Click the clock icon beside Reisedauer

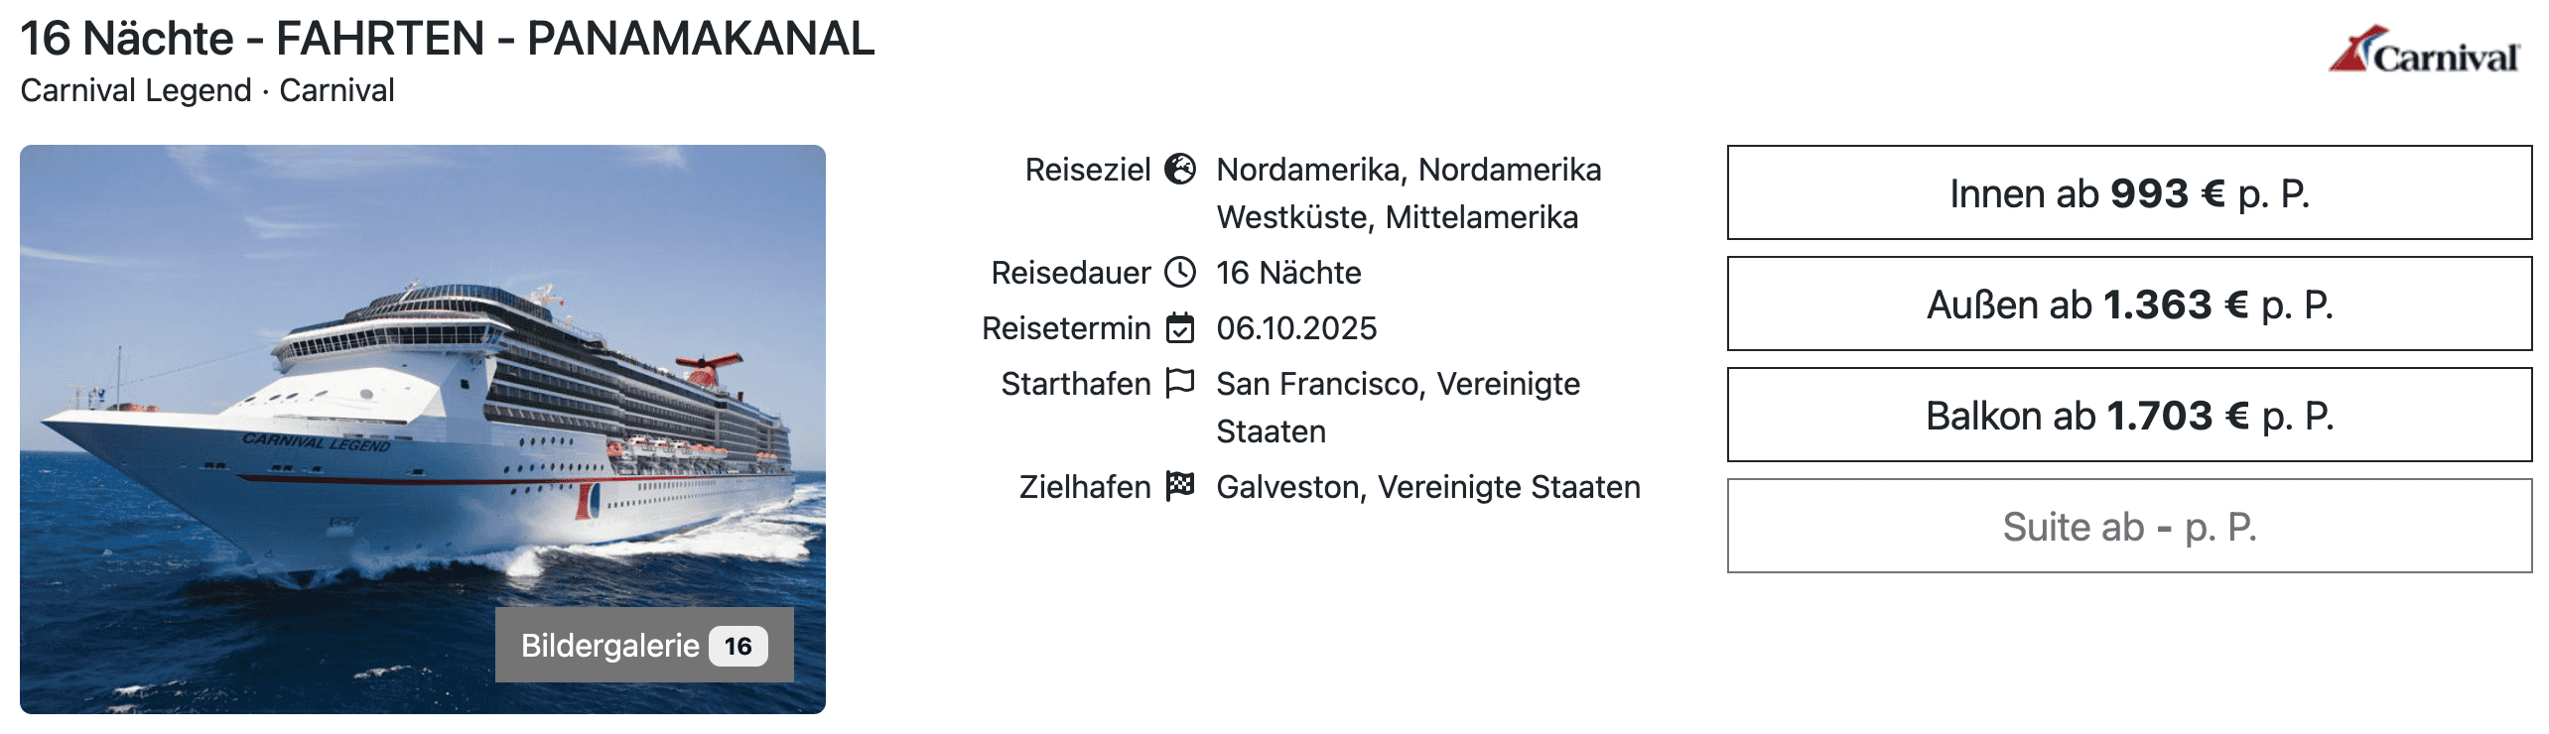click(x=1179, y=273)
